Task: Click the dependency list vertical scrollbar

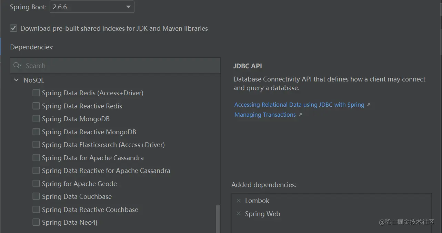Action: pos(218,219)
